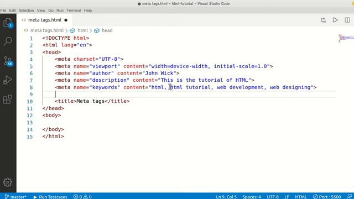Open the Manage gear settings icon
This screenshot has height=199, width=354.
point(8,182)
